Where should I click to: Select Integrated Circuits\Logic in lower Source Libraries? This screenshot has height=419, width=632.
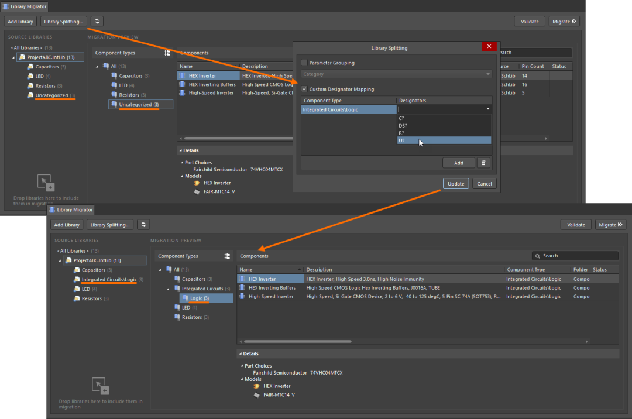coord(109,280)
